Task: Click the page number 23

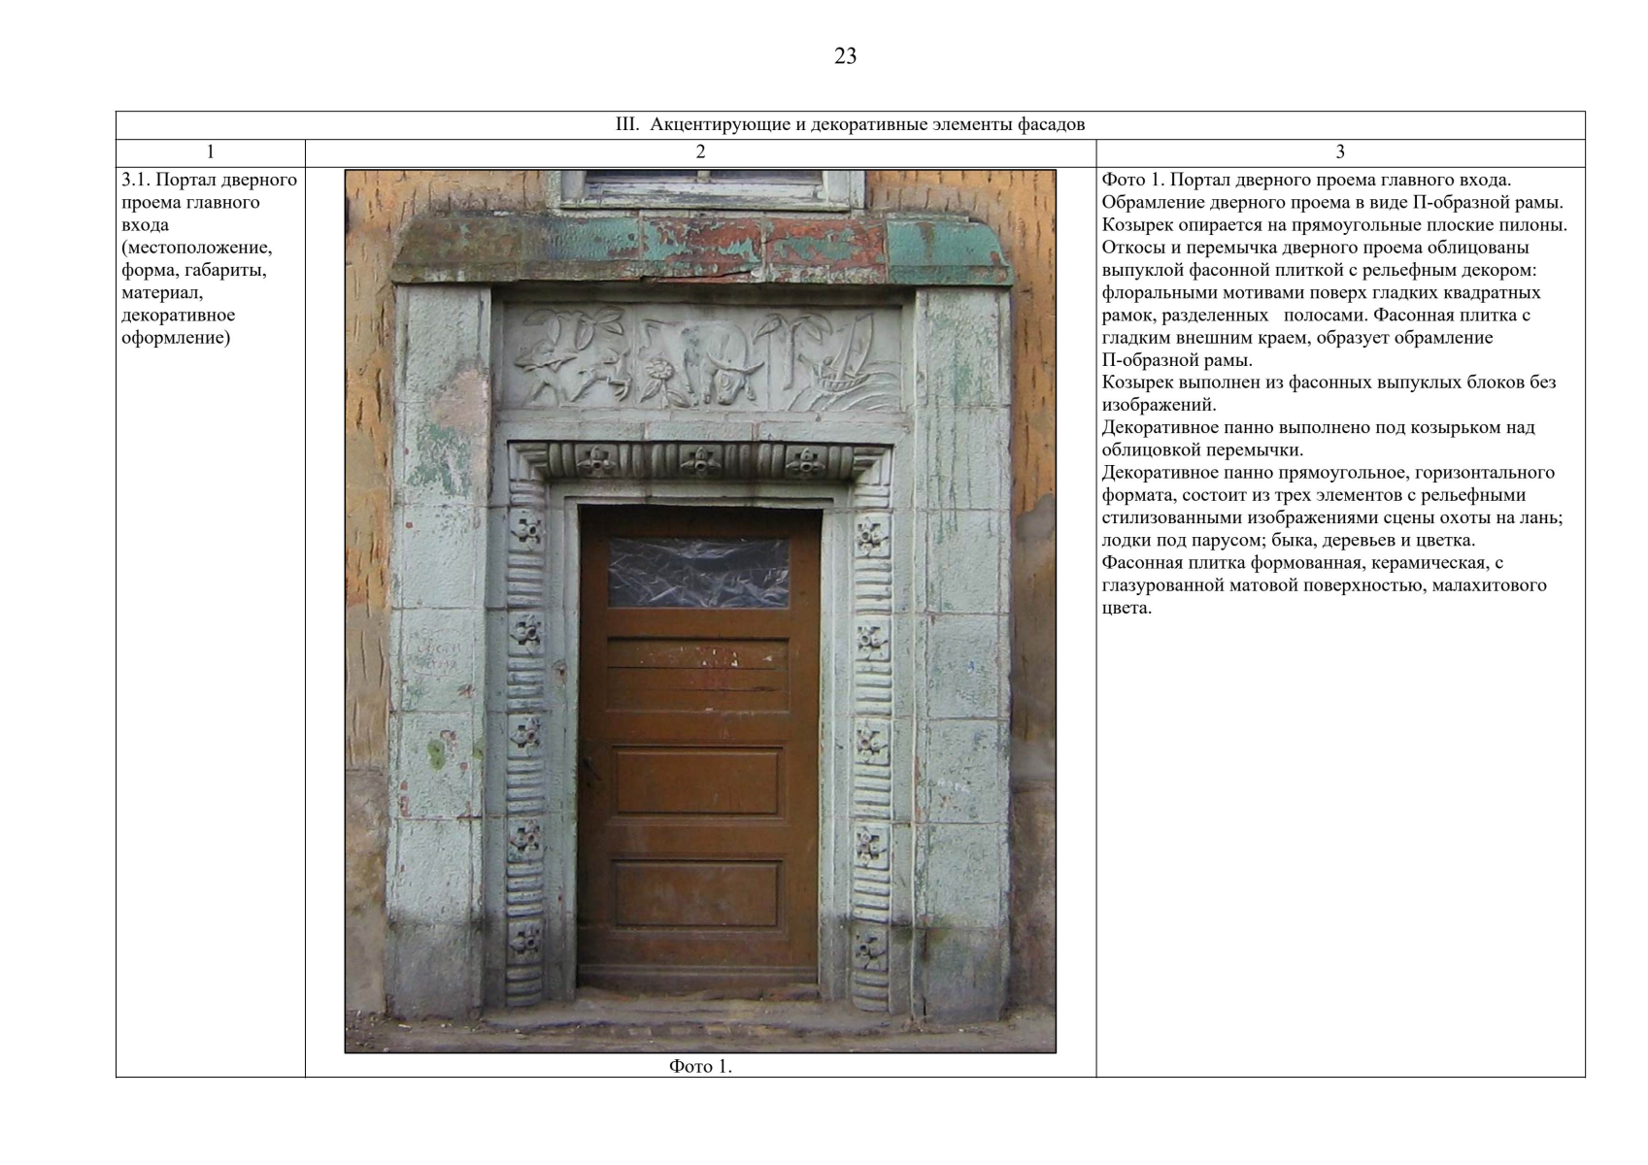Action: (845, 56)
